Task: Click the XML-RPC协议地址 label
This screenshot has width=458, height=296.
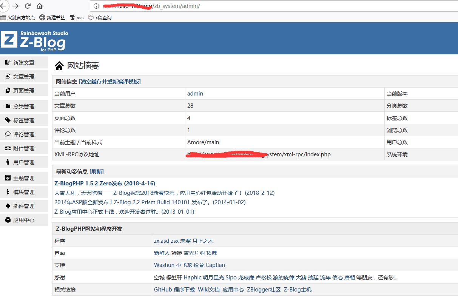Action: click(77, 154)
